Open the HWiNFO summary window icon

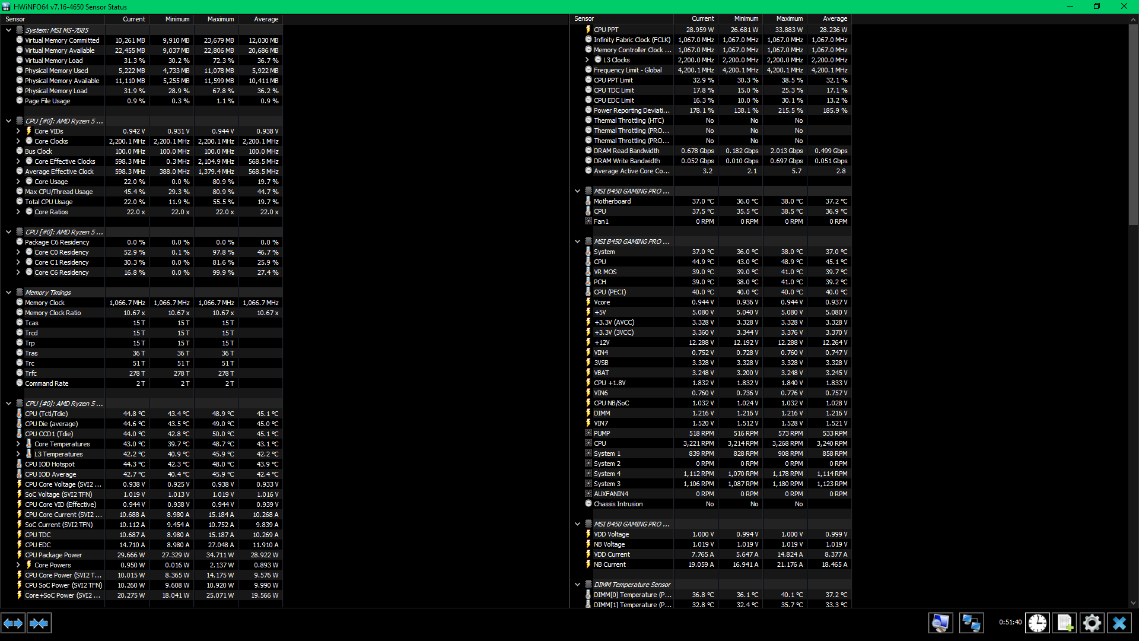(940, 623)
